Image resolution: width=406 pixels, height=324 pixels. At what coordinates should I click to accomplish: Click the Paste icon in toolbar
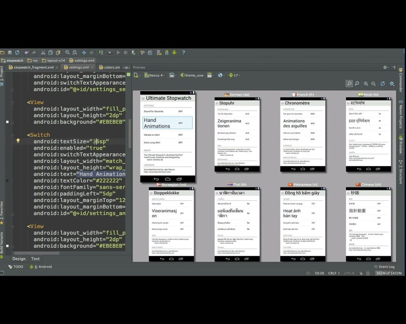[58, 53]
